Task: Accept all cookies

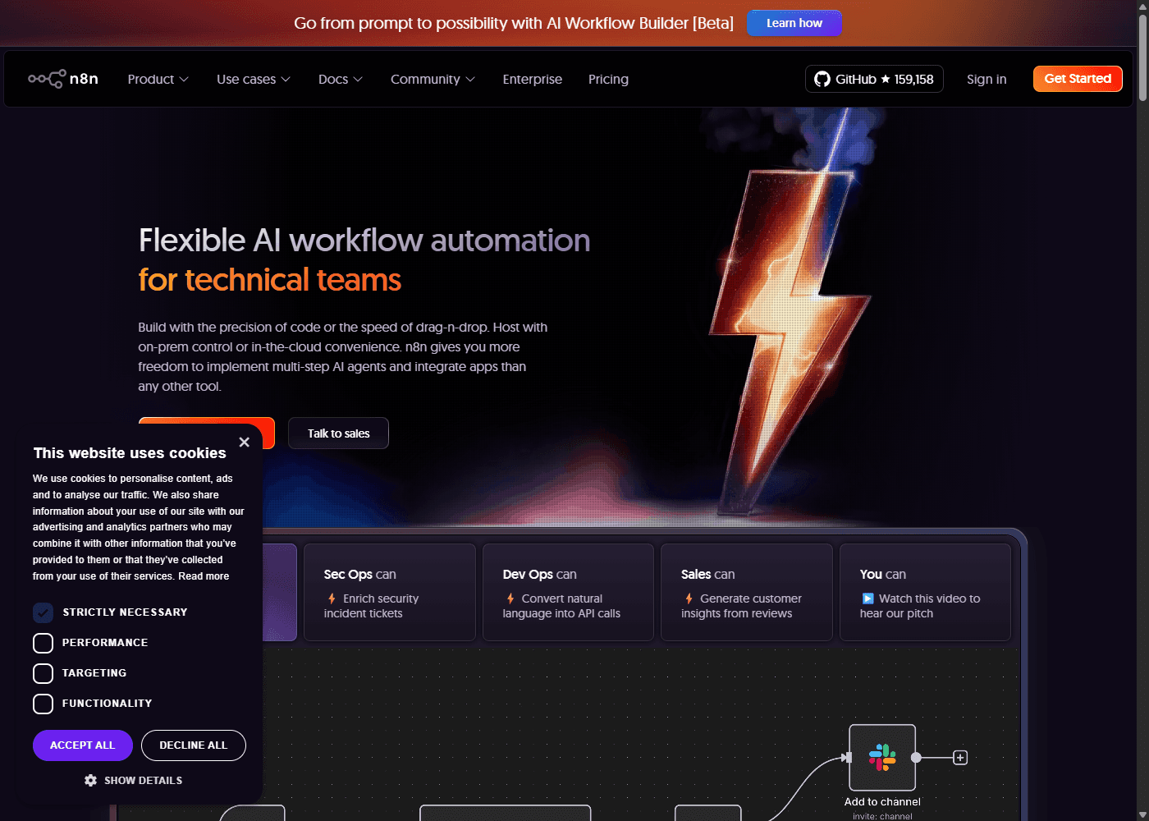Action: point(83,745)
